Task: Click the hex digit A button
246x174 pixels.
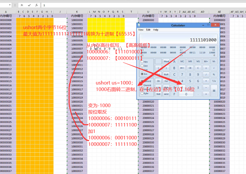Action: click(x=174, y=61)
